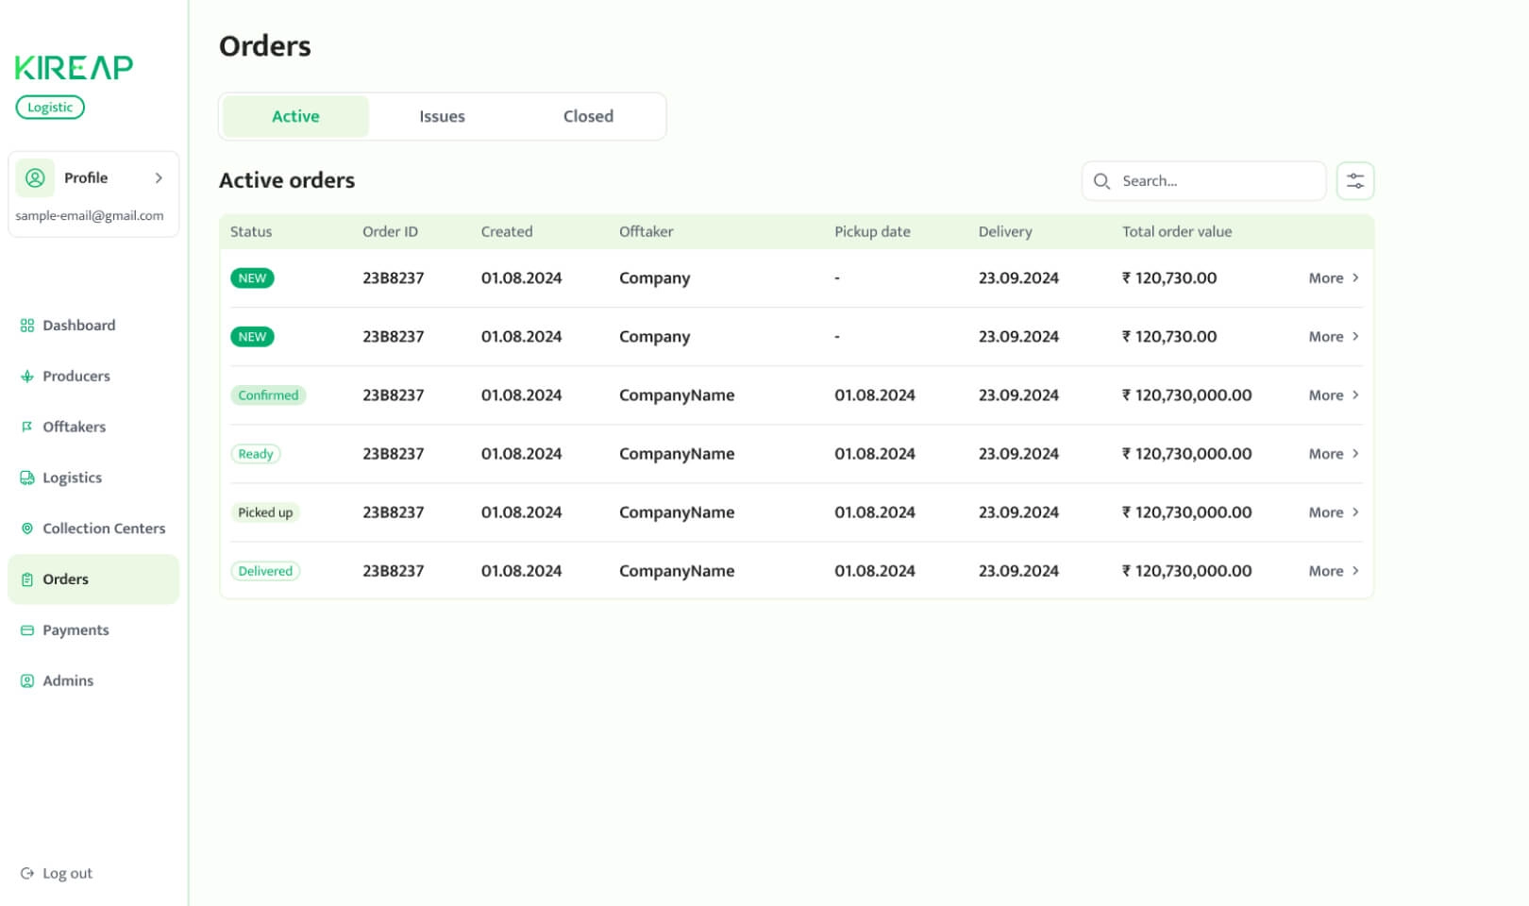Click the Logistics truck icon
This screenshot has height=906, width=1529.
point(27,478)
